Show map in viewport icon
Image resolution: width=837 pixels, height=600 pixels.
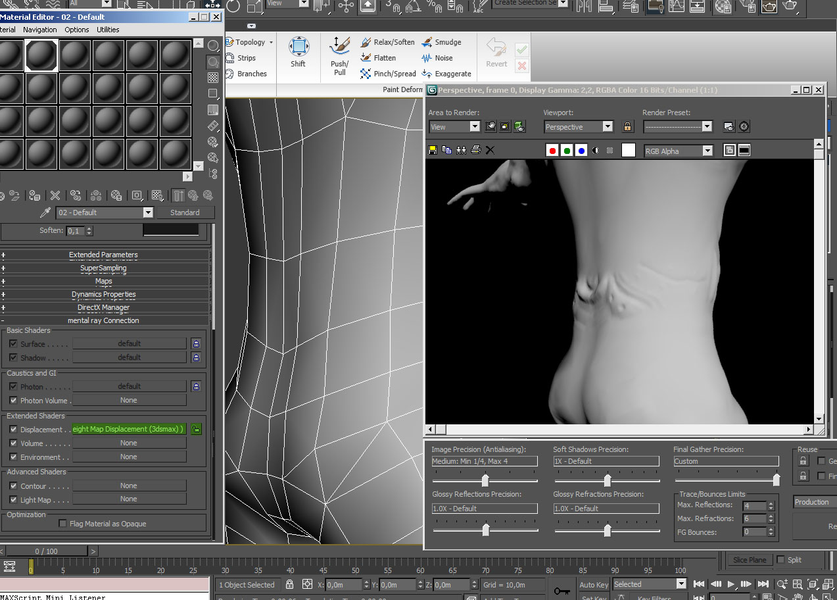point(157,195)
